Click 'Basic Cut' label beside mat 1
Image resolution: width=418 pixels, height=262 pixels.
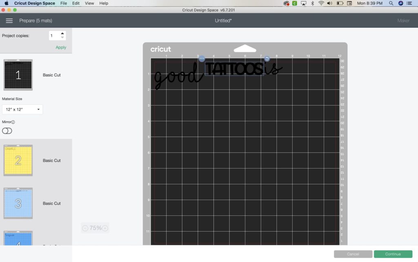click(52, 75)
